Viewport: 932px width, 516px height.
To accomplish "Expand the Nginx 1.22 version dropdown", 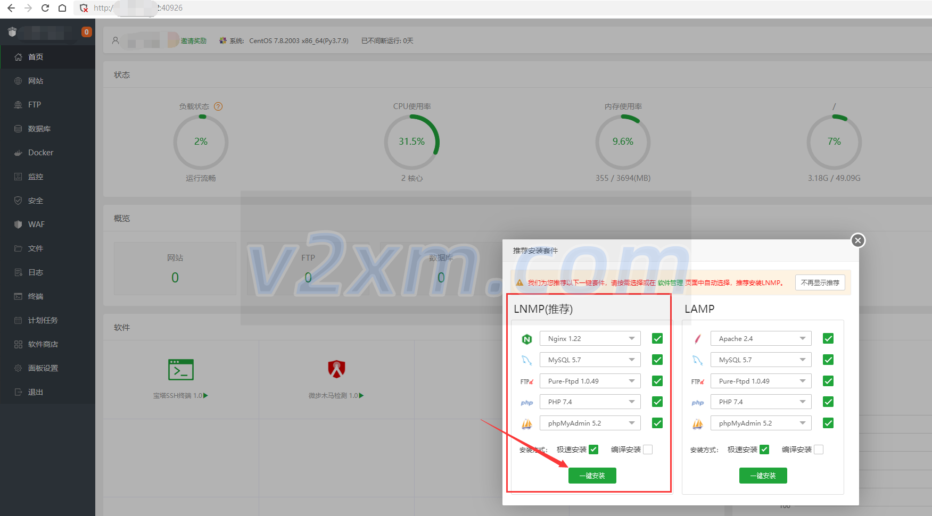I will coord(590,338).
